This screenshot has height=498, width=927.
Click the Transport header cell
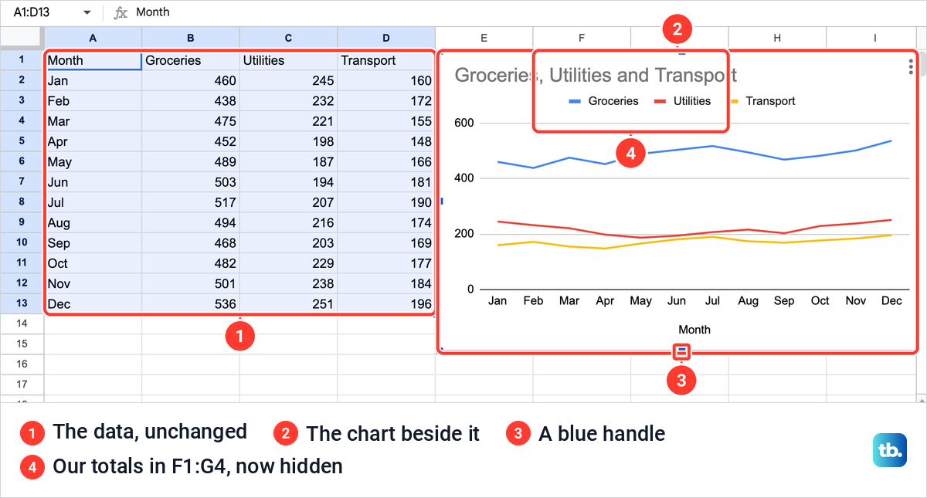[386, 60]
